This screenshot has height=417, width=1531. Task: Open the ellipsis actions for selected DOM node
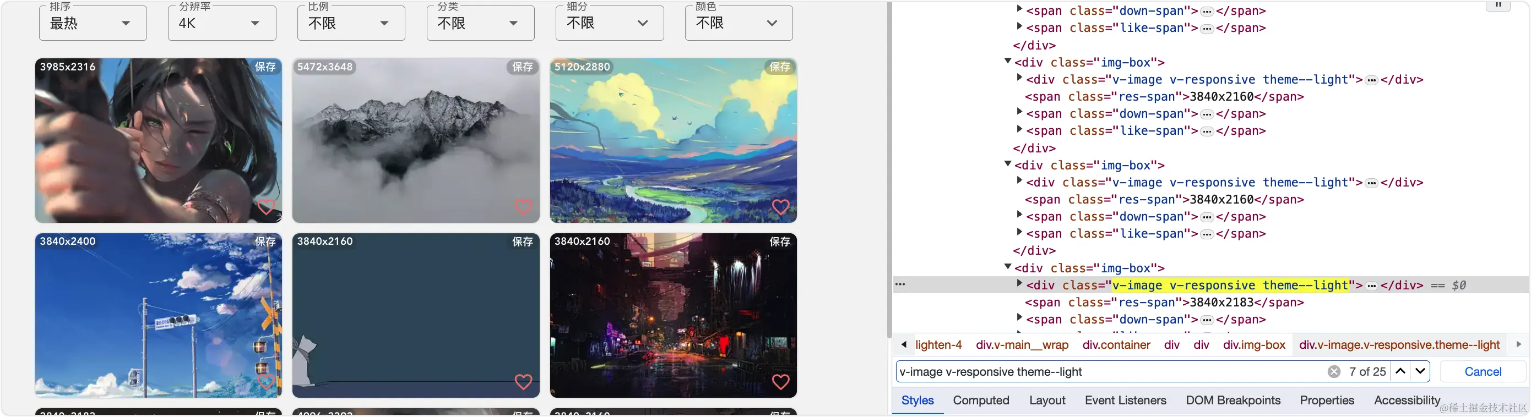pyautogui.click(x=900, y=284)
